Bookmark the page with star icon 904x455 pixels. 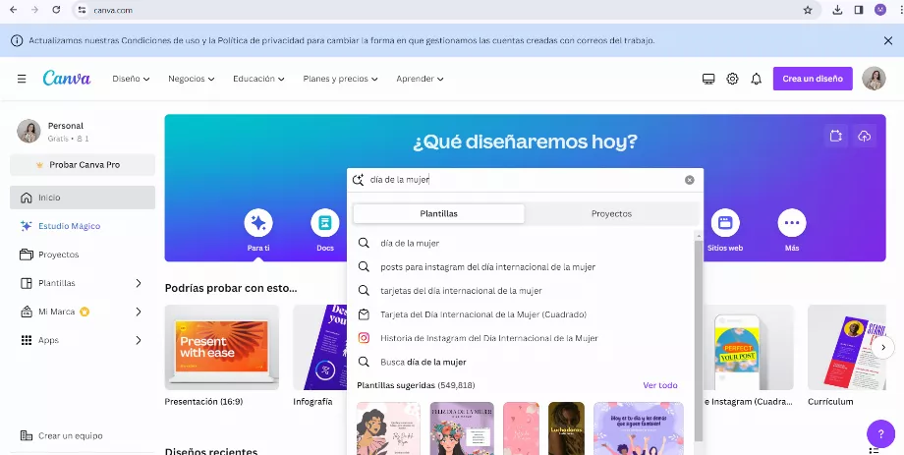point(808,10)
